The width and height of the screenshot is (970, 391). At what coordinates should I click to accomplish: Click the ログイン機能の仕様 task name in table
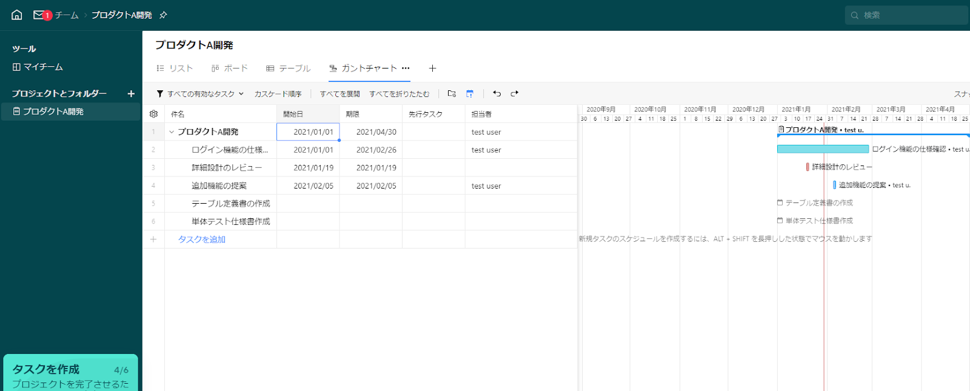coord(230,150)
